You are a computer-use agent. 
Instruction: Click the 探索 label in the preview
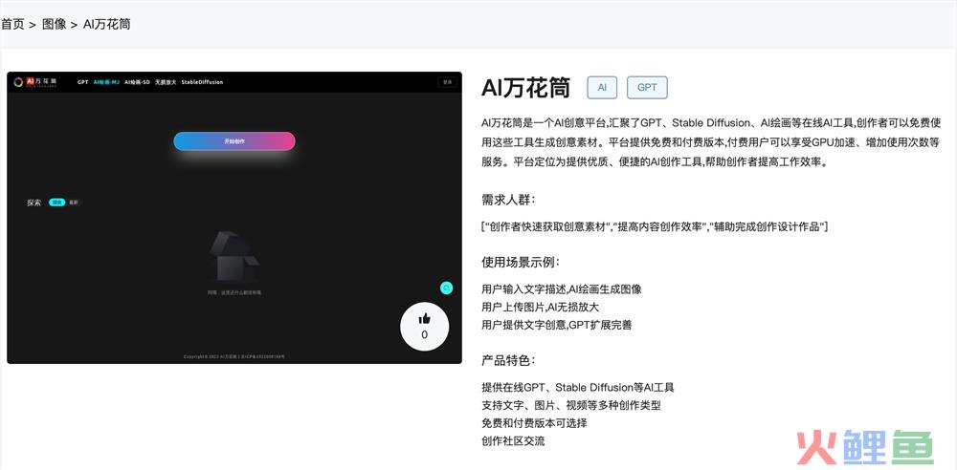pos(34,203)
